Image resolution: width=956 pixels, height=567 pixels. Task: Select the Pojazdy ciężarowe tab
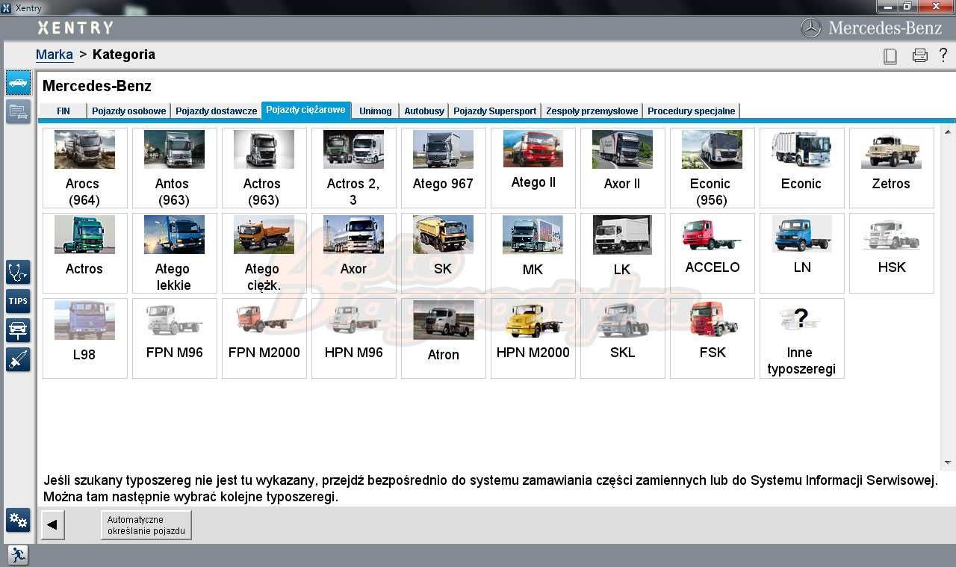pos(306,110)
